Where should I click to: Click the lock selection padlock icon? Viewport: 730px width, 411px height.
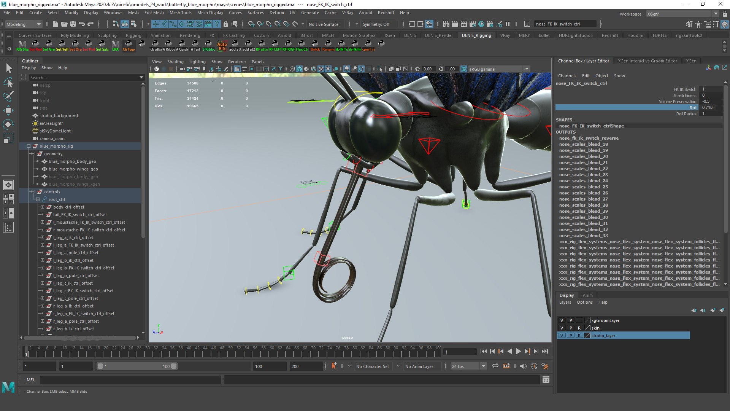[x=225, y=24]
